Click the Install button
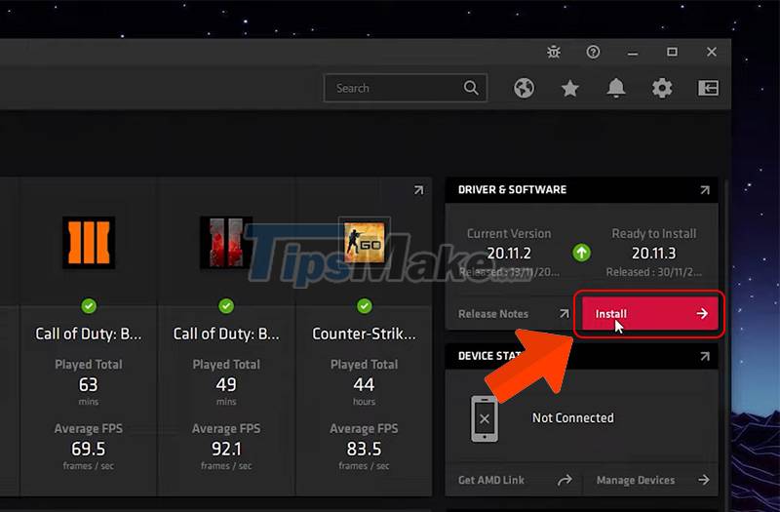The width and height of the screenshot is (780, 512). click(649, 313)
